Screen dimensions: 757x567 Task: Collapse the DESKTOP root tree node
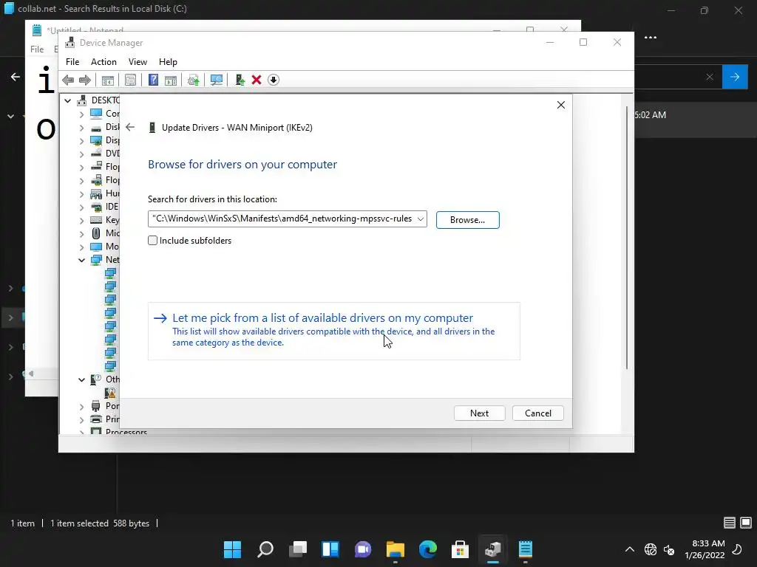[67, 100]
